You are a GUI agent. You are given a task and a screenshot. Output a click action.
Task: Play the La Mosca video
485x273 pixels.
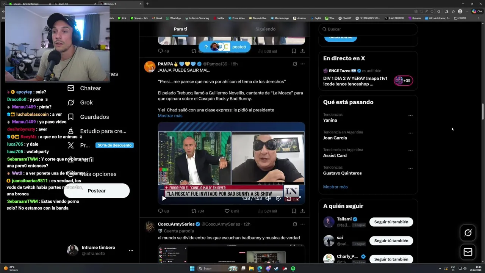click(164, 198)
